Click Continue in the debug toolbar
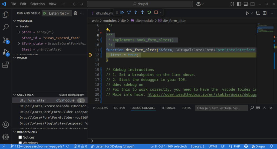277x149 pixels. coord(122,12)
